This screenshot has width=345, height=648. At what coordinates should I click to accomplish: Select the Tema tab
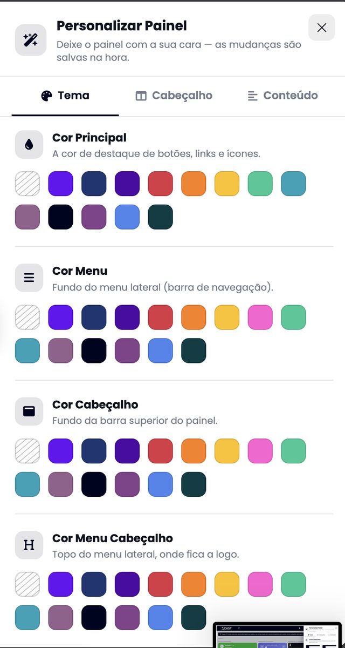click(65, 96)
